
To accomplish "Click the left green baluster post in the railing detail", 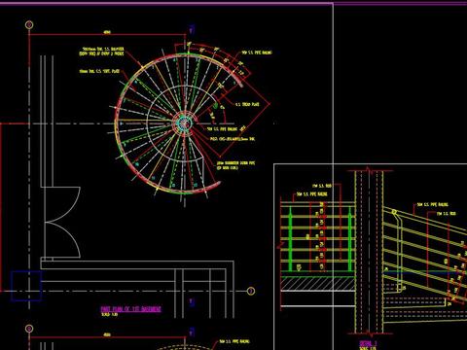I will [x=290, y=239].
